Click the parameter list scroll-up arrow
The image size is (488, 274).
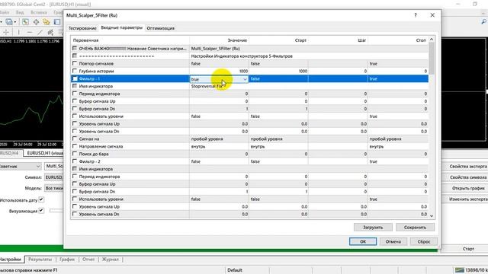(432, 40)
